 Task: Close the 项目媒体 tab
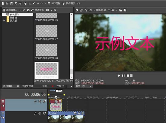point(18,86)
